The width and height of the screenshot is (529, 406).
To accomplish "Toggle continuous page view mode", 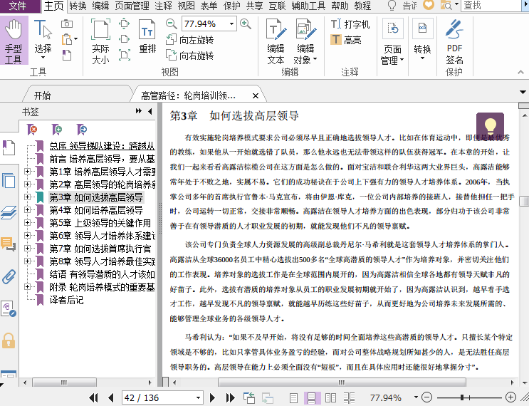I will coord(312,398).
